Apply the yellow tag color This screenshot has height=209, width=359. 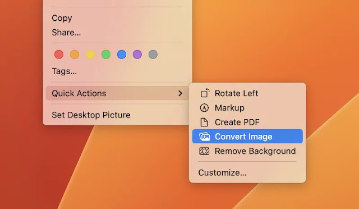(x=90, y=54)
